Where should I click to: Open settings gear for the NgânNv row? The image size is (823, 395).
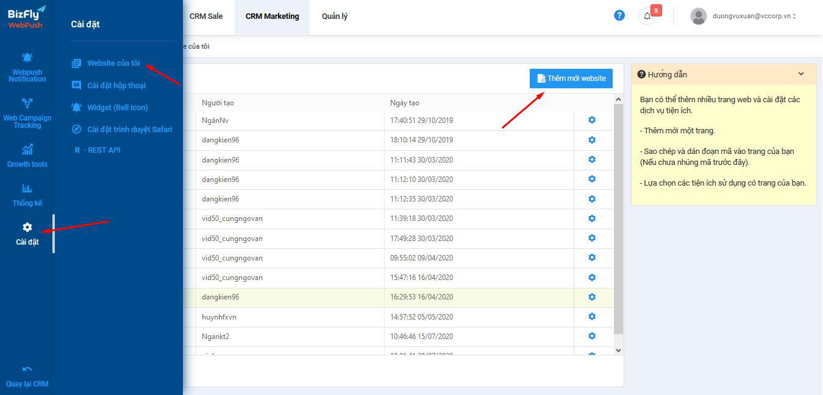click(x=592, y=120)
